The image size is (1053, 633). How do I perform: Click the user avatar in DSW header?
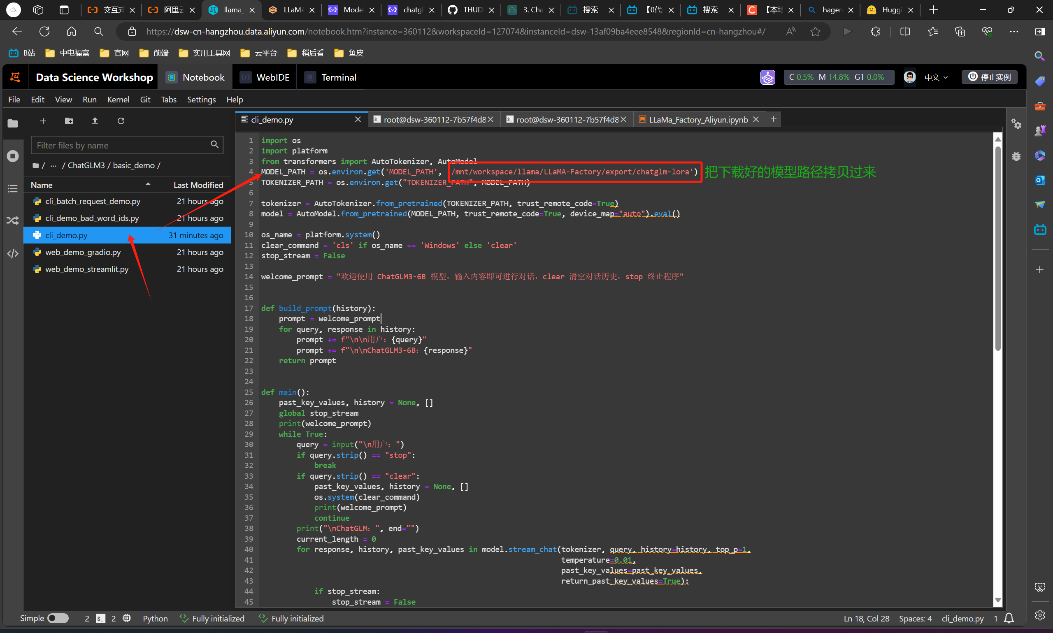[910, 77]
